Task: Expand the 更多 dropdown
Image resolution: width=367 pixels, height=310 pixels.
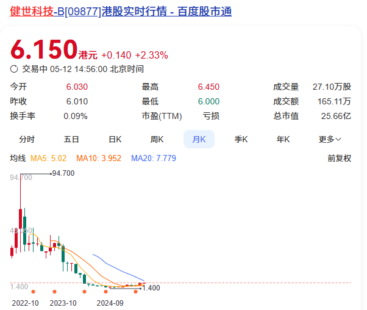Action: (330, 139)
